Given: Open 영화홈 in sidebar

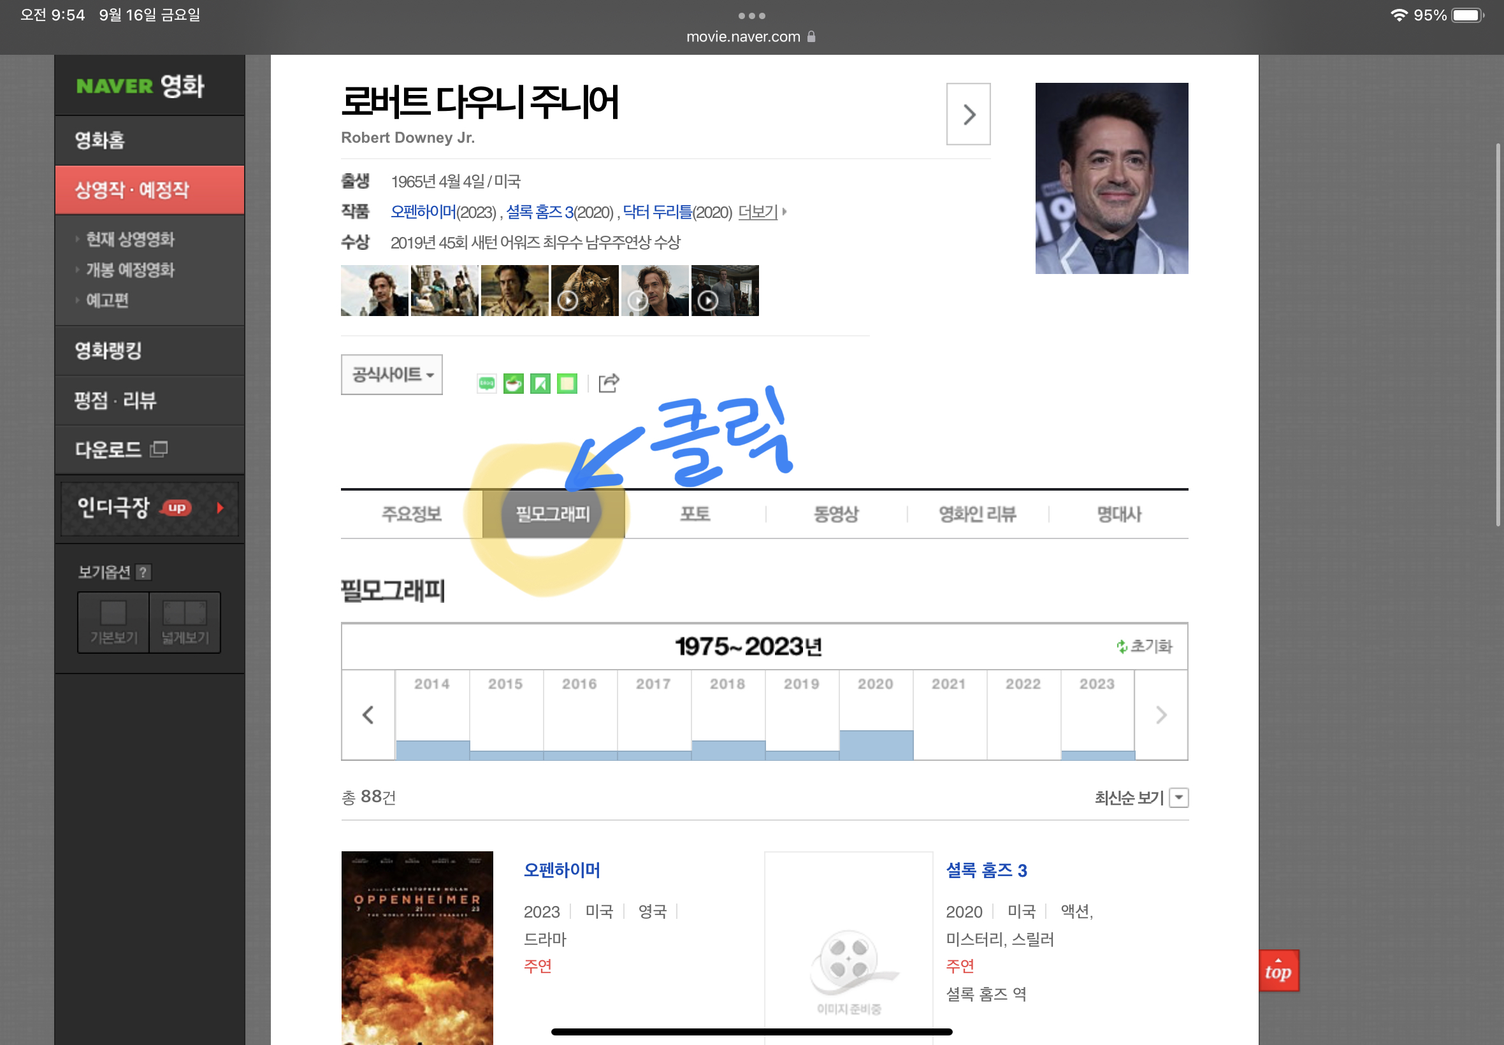Looking at the screenshot, I should click(x=150, y=140).
